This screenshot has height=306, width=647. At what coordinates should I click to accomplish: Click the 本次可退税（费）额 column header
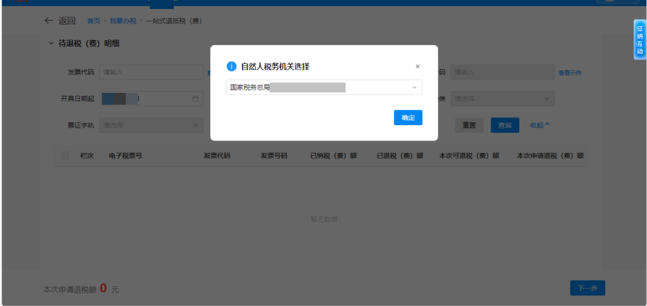469,156
